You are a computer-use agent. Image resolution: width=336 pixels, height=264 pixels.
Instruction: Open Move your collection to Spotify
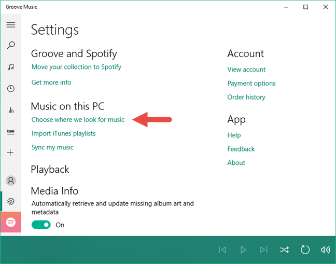pos(76,67)
